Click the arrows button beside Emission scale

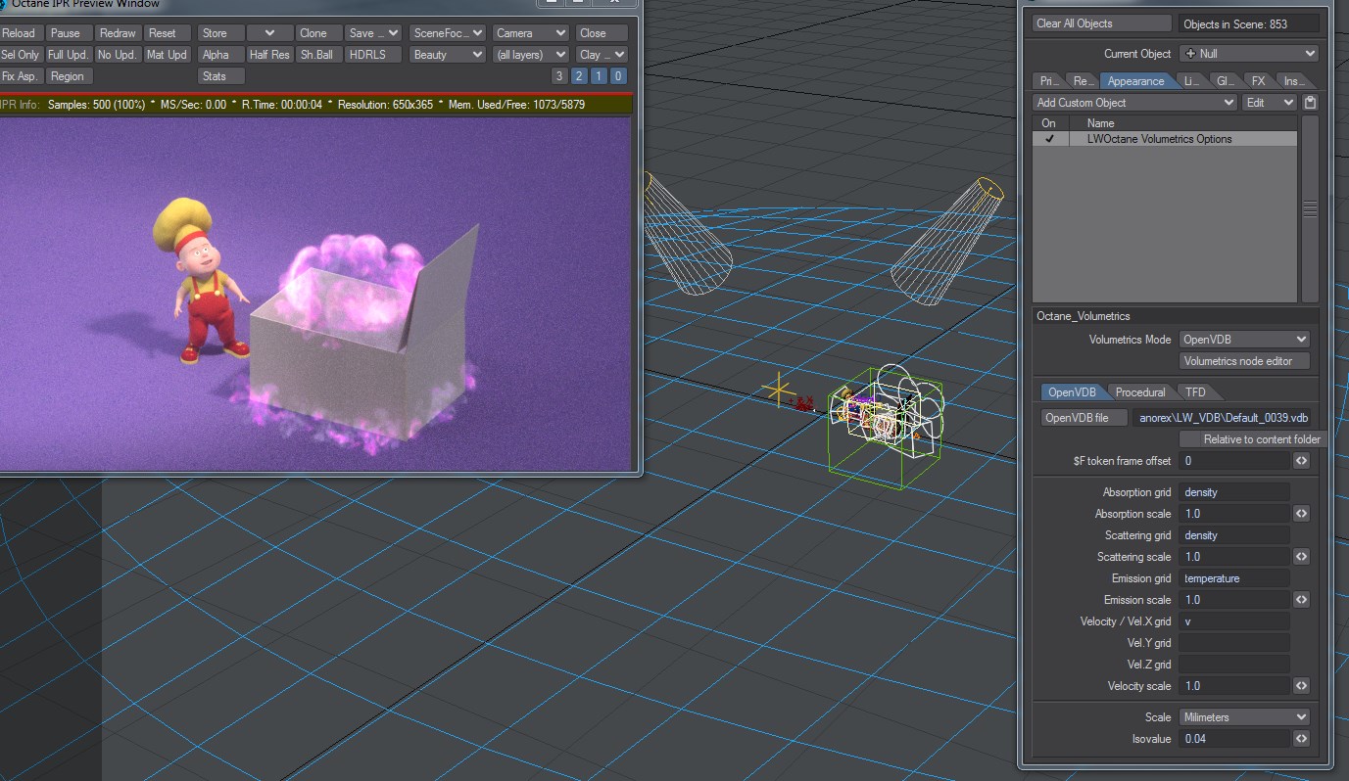[1302, 600]
